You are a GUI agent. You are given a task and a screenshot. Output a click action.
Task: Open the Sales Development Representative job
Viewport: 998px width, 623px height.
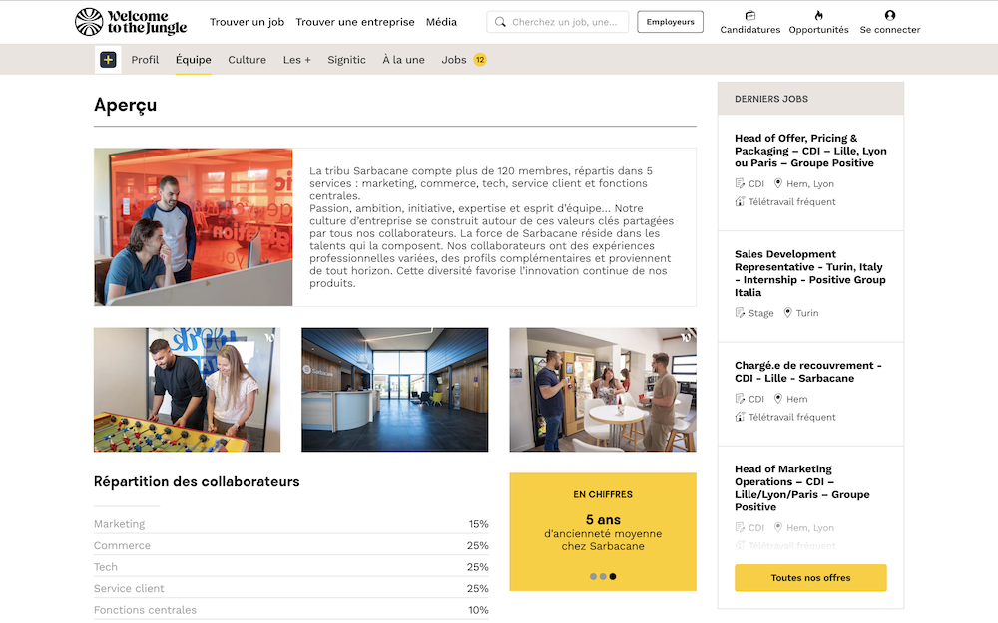point(809,273)
